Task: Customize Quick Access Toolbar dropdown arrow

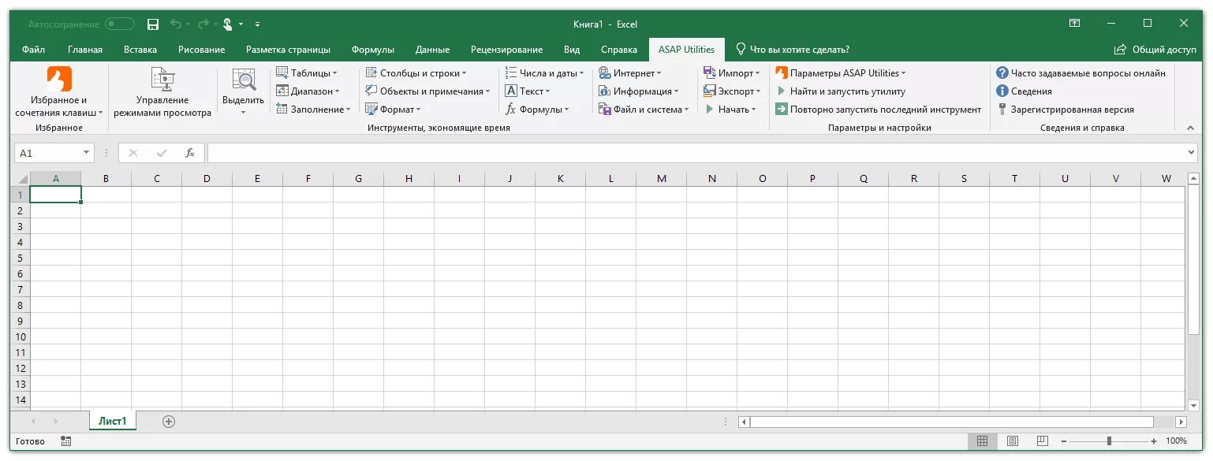Action: (257, 24)
